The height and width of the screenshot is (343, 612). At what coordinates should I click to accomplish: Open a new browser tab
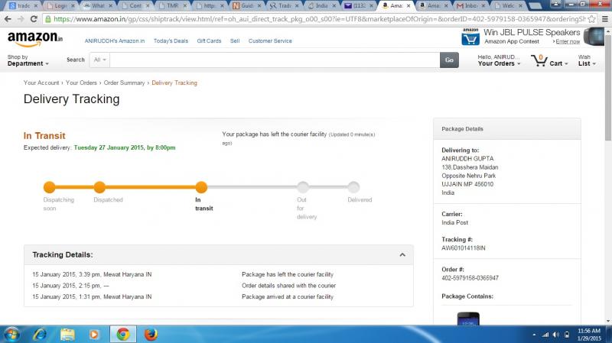coord(534,6)
